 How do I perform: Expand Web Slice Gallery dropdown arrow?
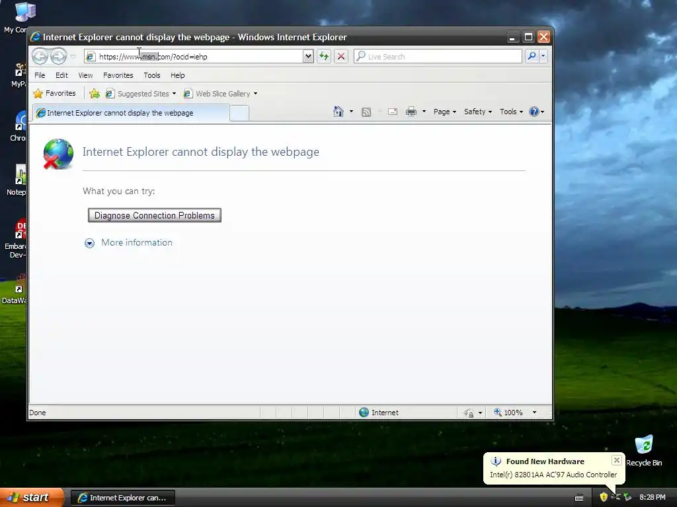[256, 94]
